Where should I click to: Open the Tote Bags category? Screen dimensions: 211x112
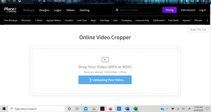tap(104, 20)
